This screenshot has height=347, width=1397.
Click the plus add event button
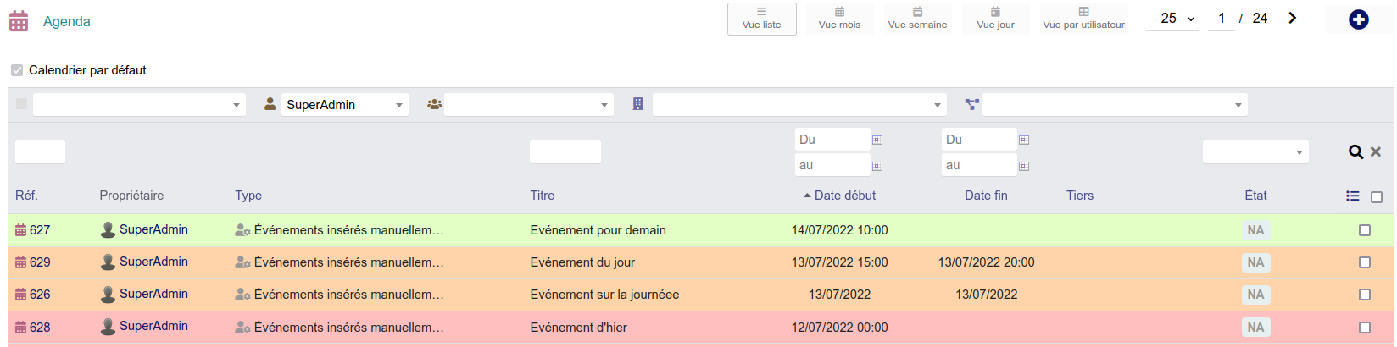click(x=1358, y=19)
